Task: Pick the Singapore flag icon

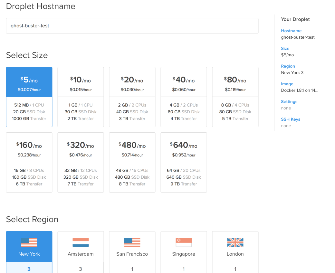Action: tap(184, 242)
